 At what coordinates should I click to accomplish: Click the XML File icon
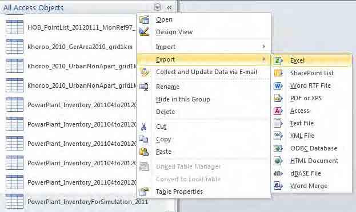[278, 136]
